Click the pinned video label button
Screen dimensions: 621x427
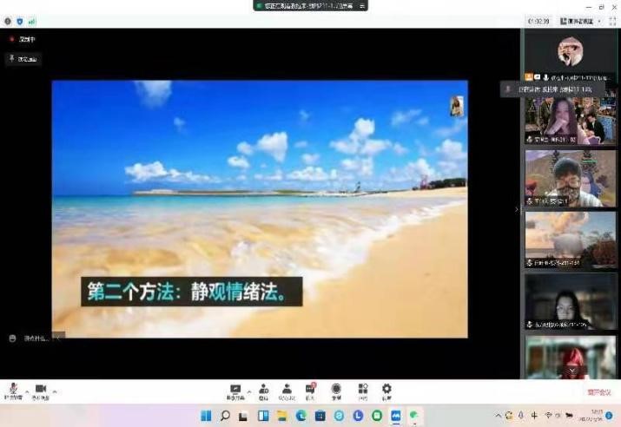[x=23, y=59]
